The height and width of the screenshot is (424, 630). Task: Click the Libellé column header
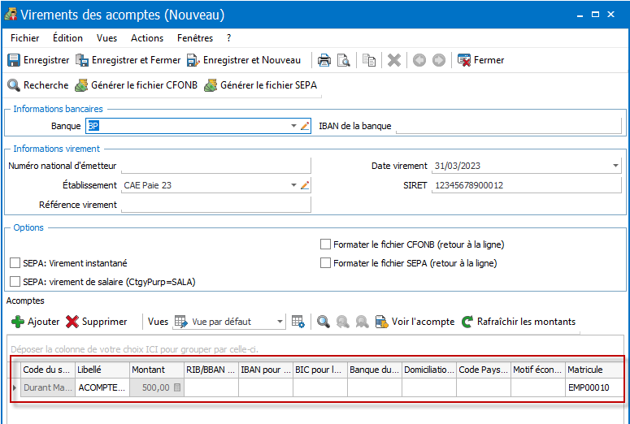[x=102, y=370]
